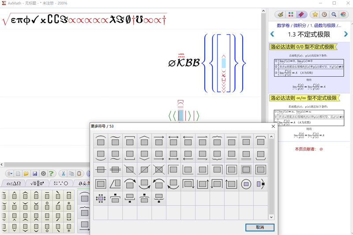Go to next formula page arrow
The width and height of the screenshot is (353, 235).
click(x=346, y=34)
